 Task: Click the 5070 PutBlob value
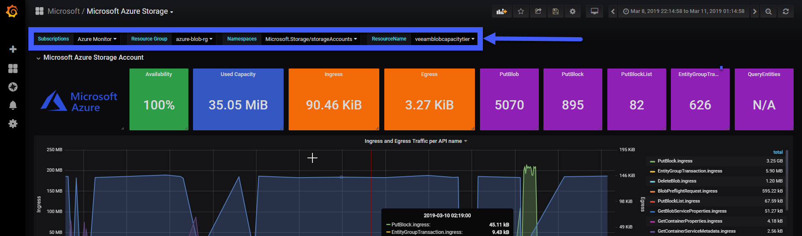pos(509,105)
